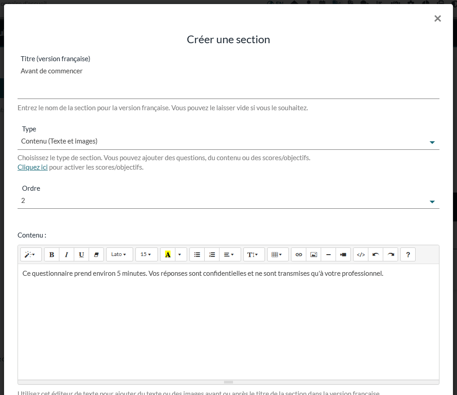Insert a hyperlink with the link icon

click(x=299, y=255)
